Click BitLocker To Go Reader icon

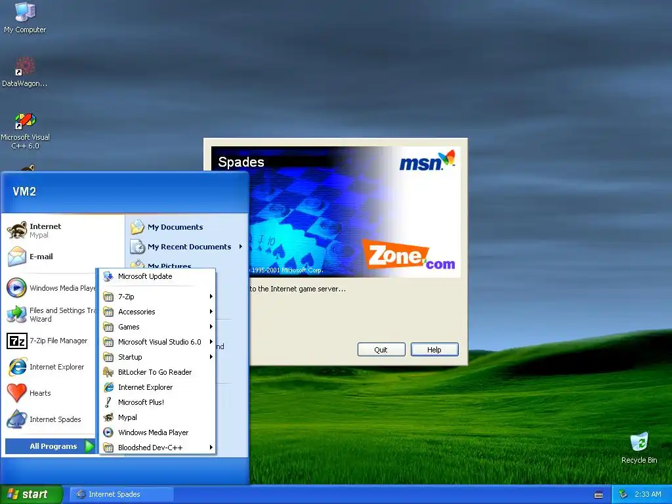tap(108, 372)
